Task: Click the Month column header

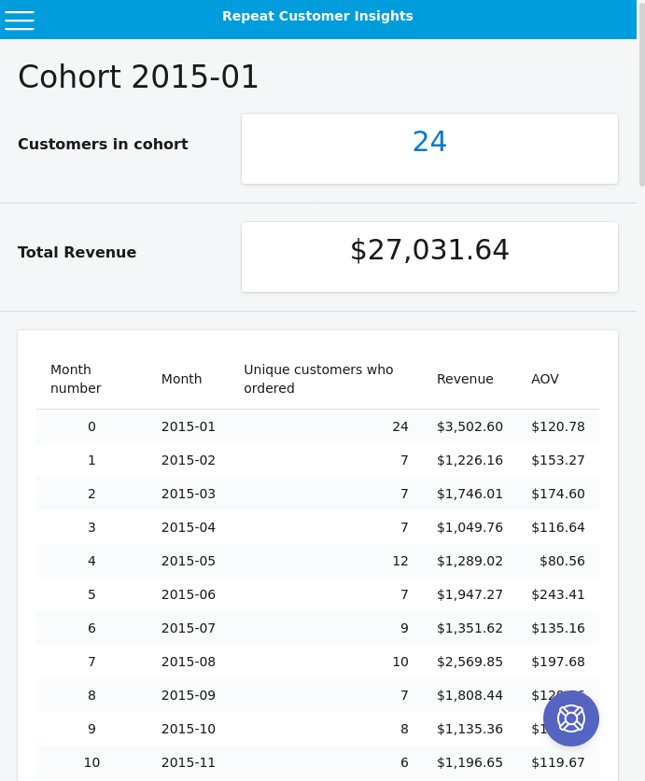Action: (181, 379)
